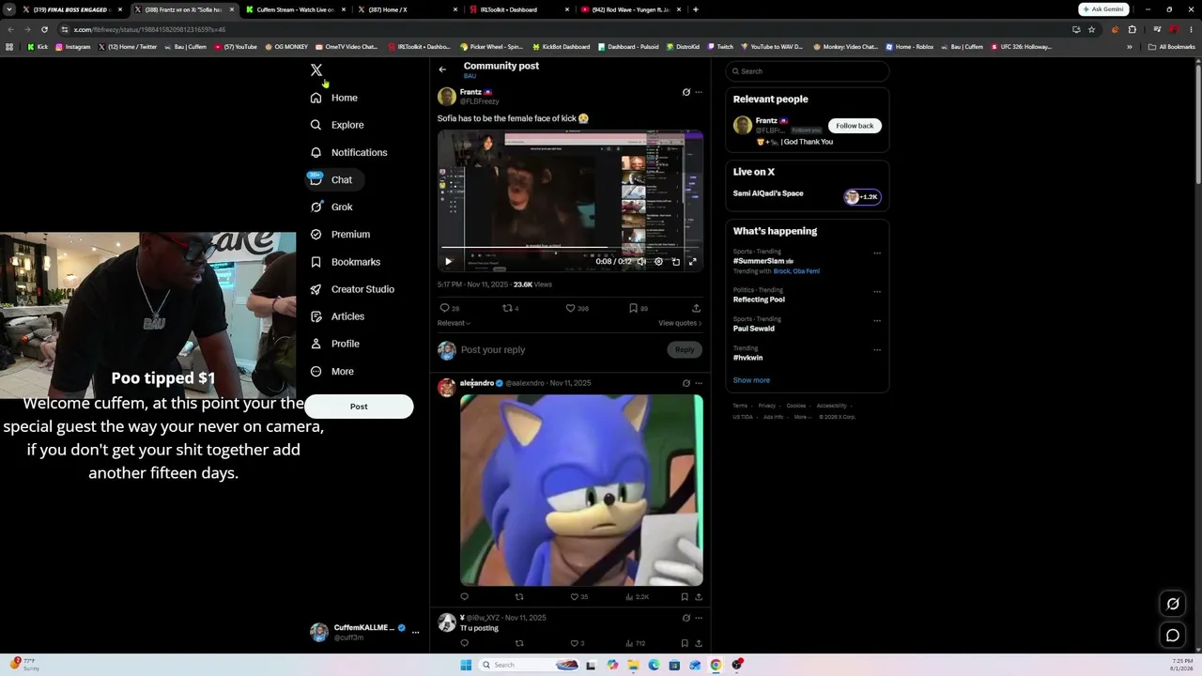
Task: Open the Relevant replies sort dropdown
Action: pyautogui.click(x=454, y=323)
